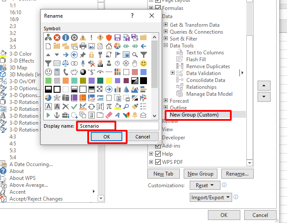Choose the microphone symbol
Viewport: 287px width, 223px height.
tap(83, 63)
